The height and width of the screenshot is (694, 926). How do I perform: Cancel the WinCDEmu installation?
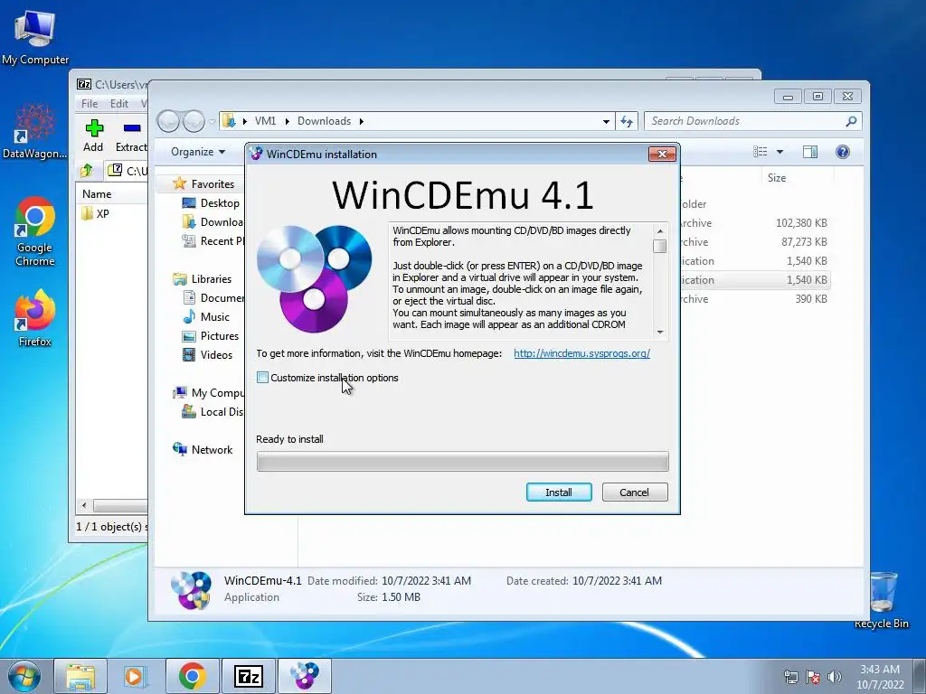click(635, 492)
